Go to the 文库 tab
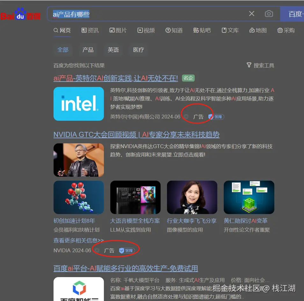Screen dimensions: 304x301 coord(230,30)
